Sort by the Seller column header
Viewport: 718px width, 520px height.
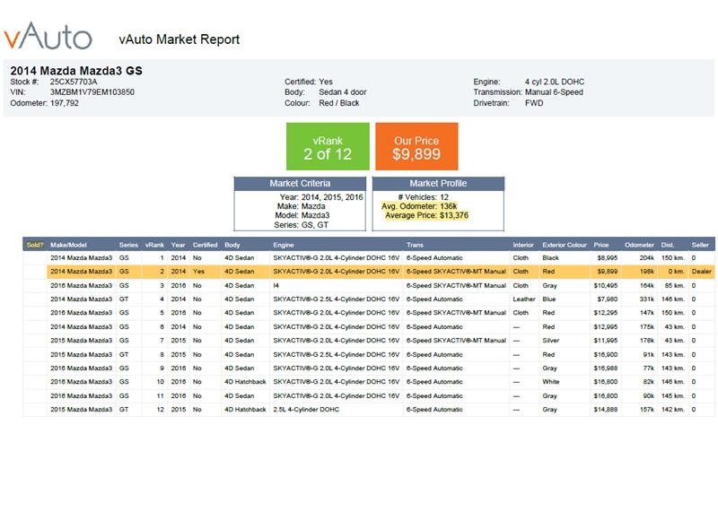[x=700, y=245]
